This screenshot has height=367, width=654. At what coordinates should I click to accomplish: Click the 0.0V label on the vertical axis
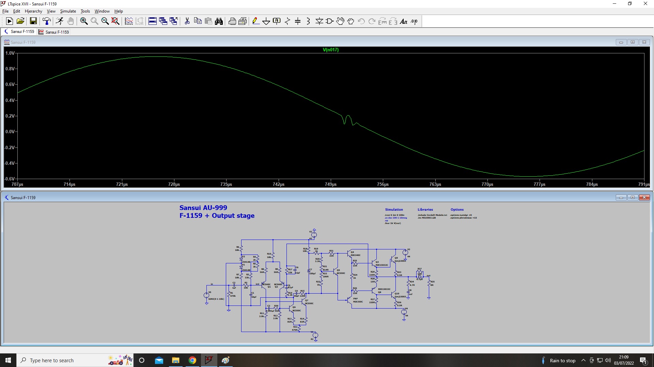coord(10,132)
